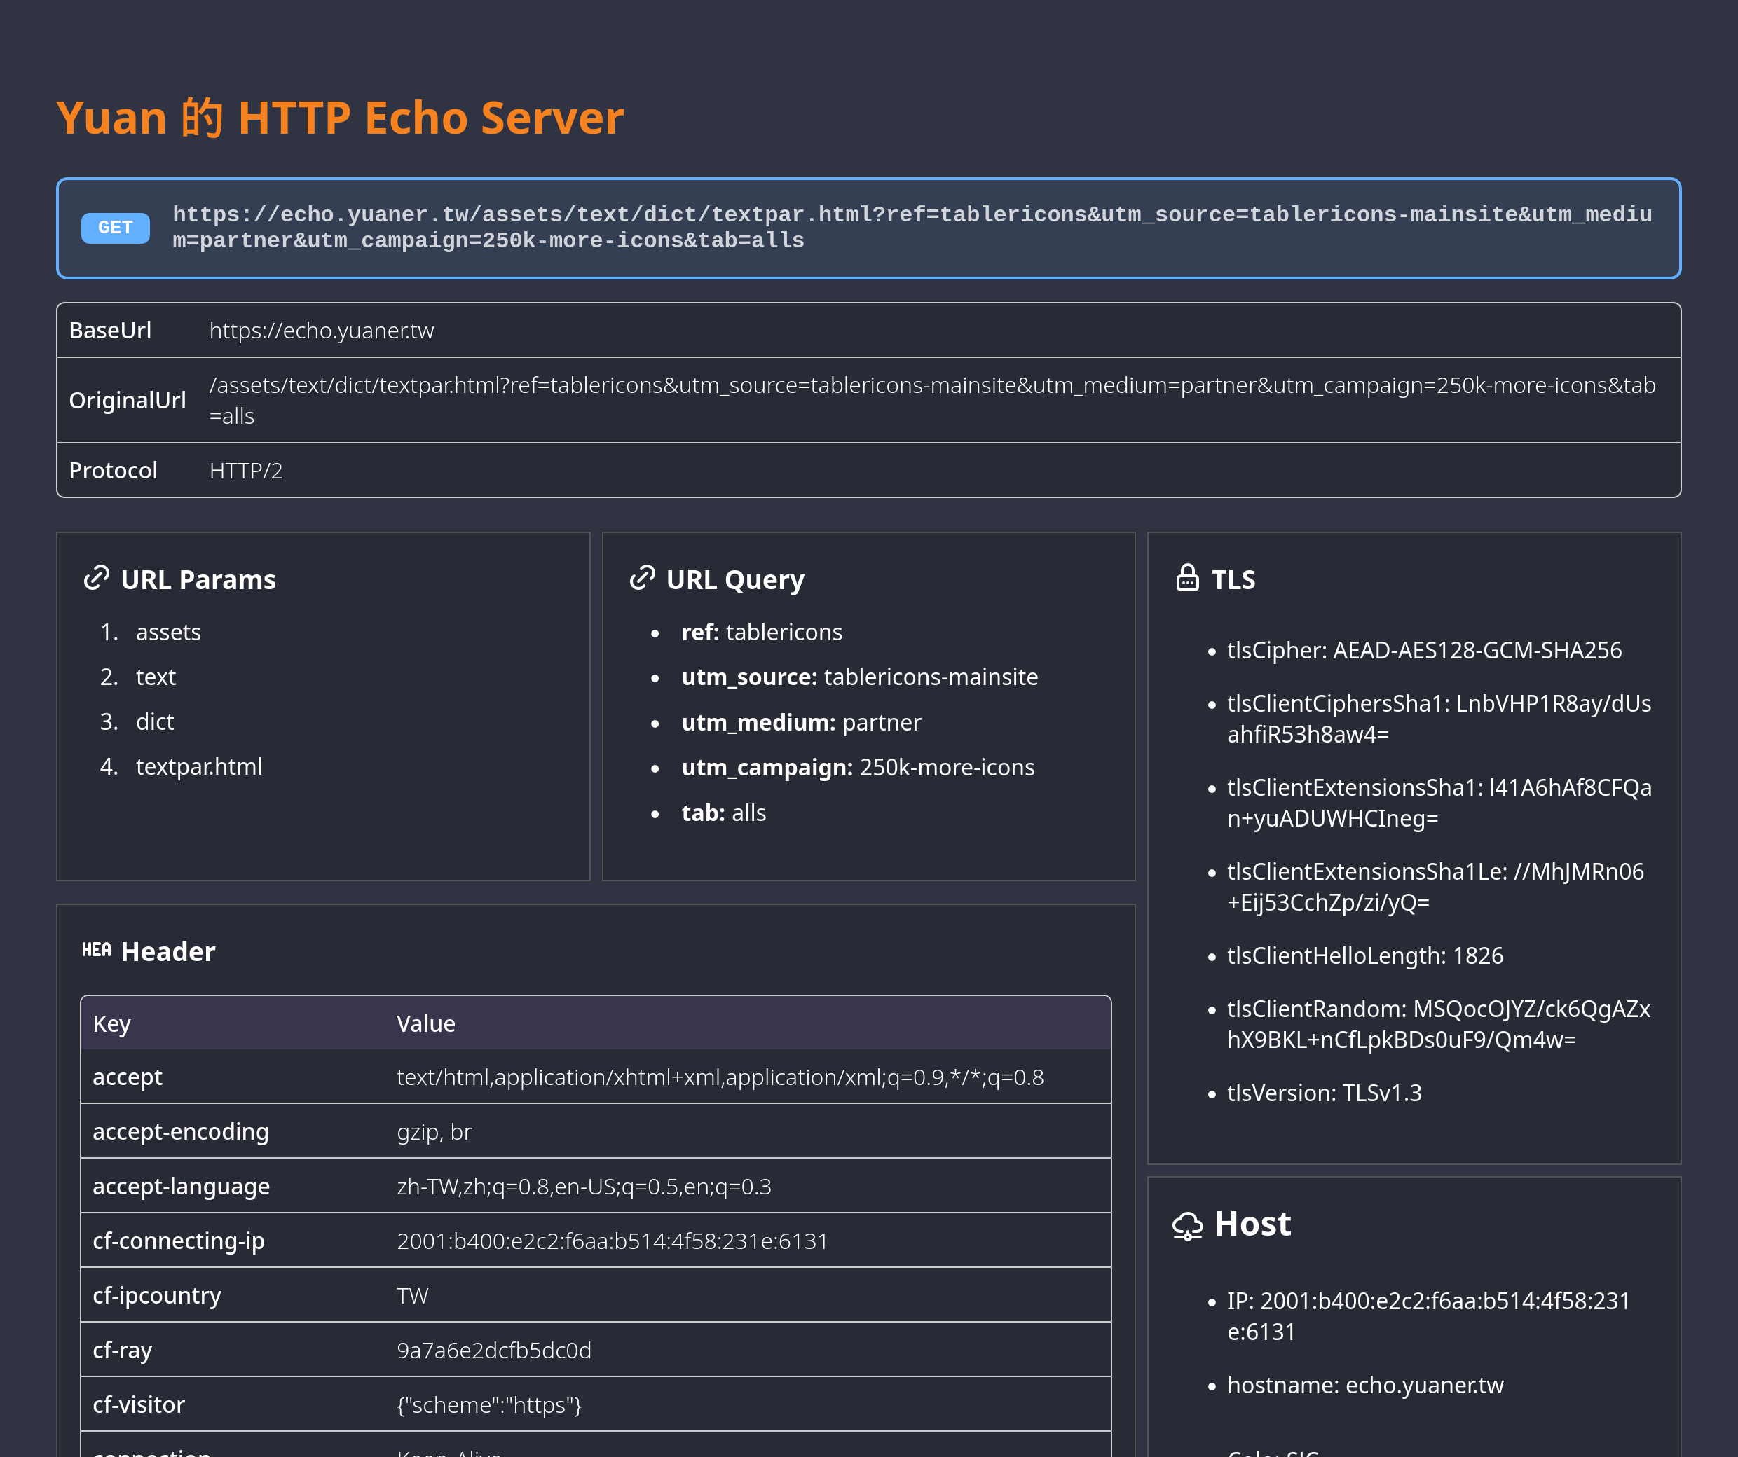
Task: Click the blue GET method badge
Action: coord(115,228)
